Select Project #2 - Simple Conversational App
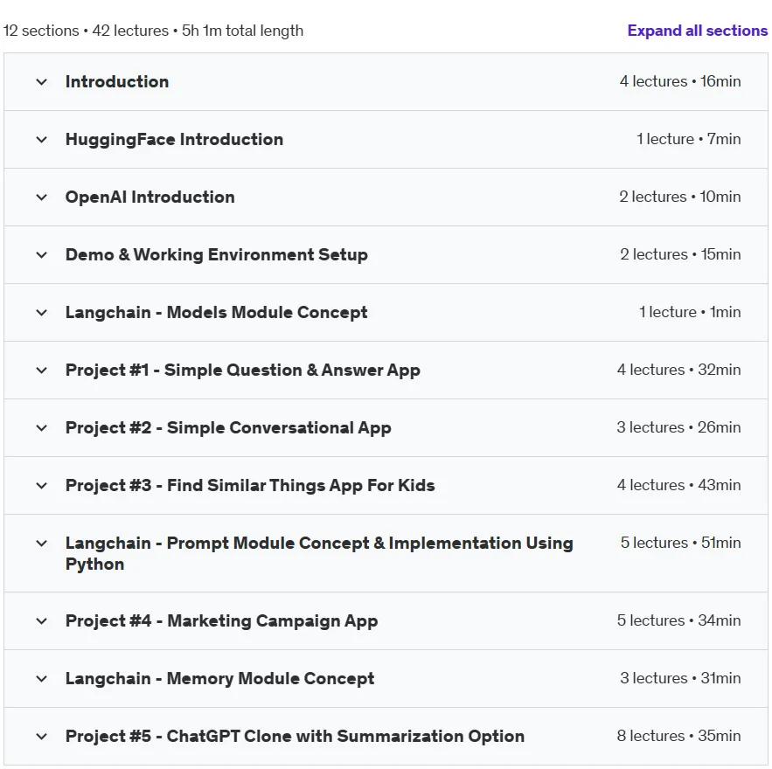Image resolution: width=772 pixels, height=769 pixels. tap(228, 427)
